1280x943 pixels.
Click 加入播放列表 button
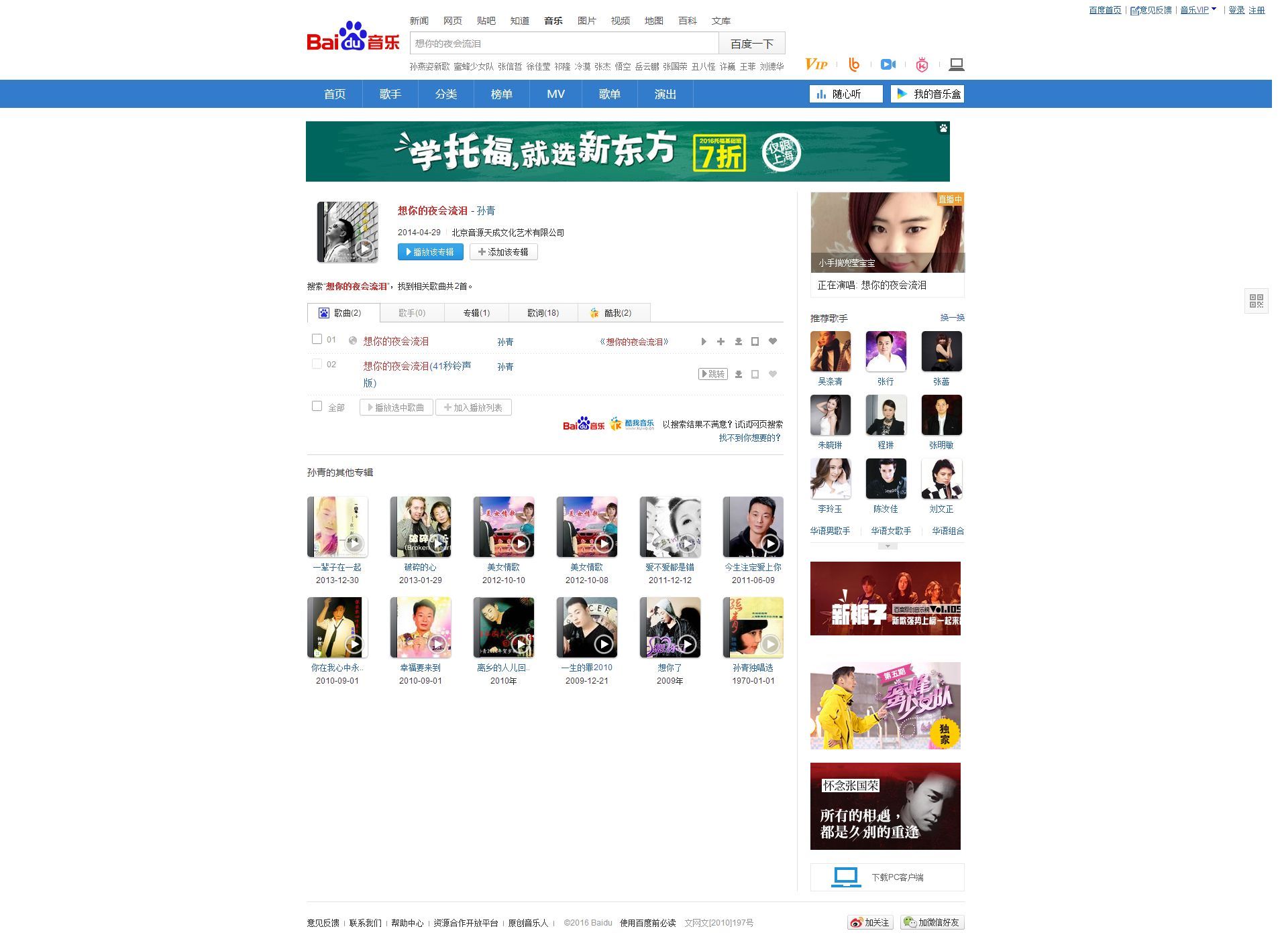point(474,407)
